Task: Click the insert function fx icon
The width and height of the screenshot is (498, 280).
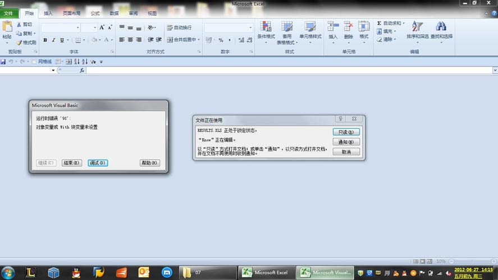Action: pyautogui.click(x=82, y=71)
